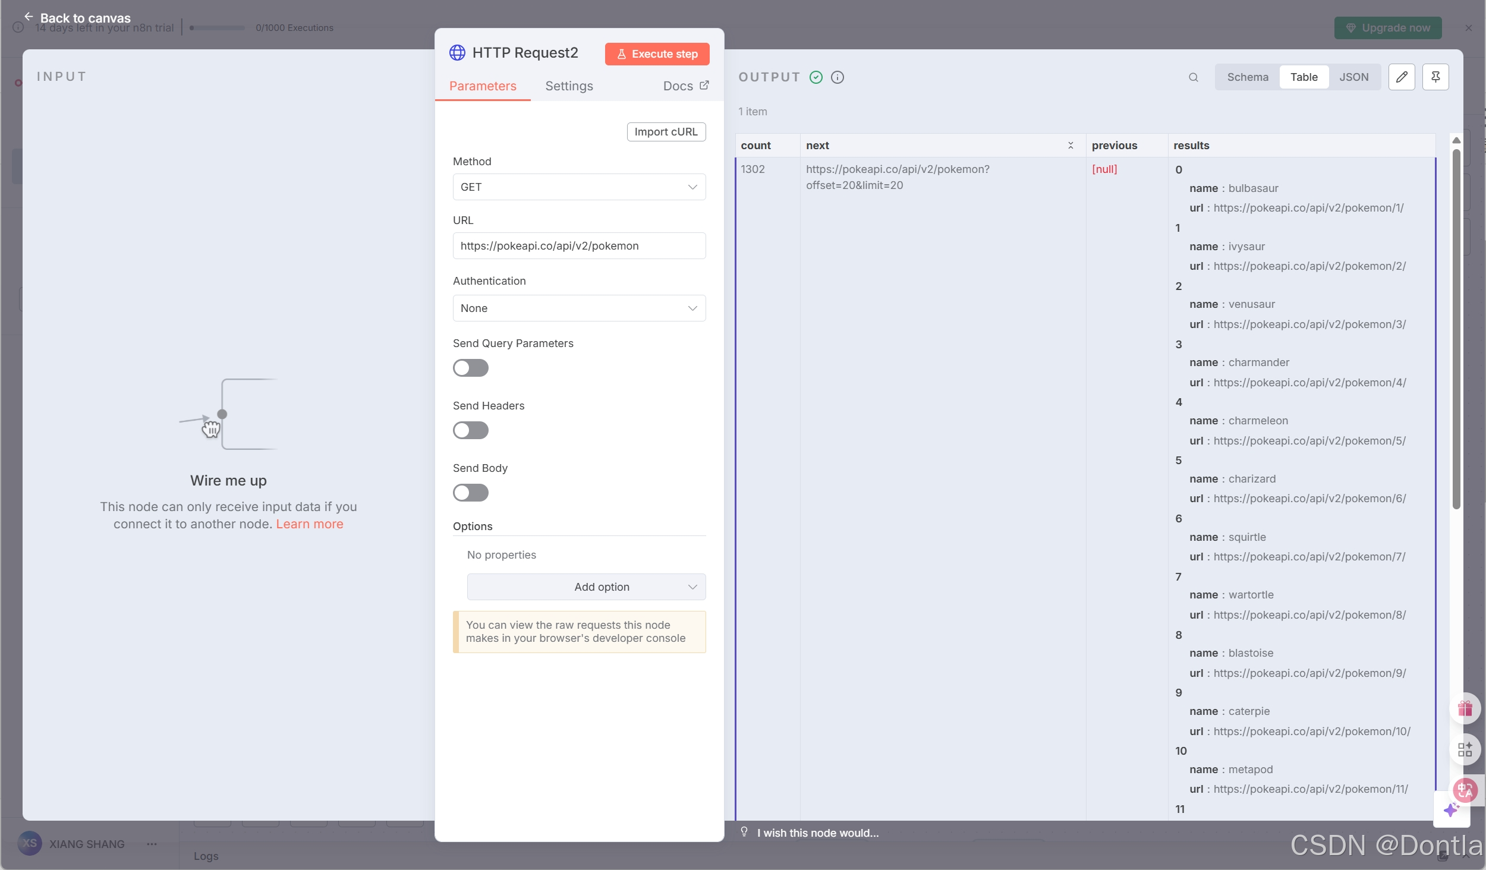Click the output info circle icon

(837, 77)
